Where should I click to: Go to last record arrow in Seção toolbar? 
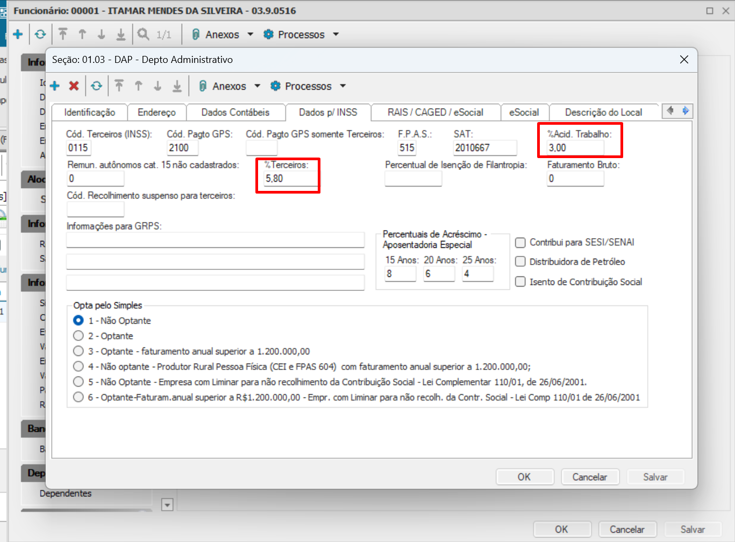(x=177, y=86)
